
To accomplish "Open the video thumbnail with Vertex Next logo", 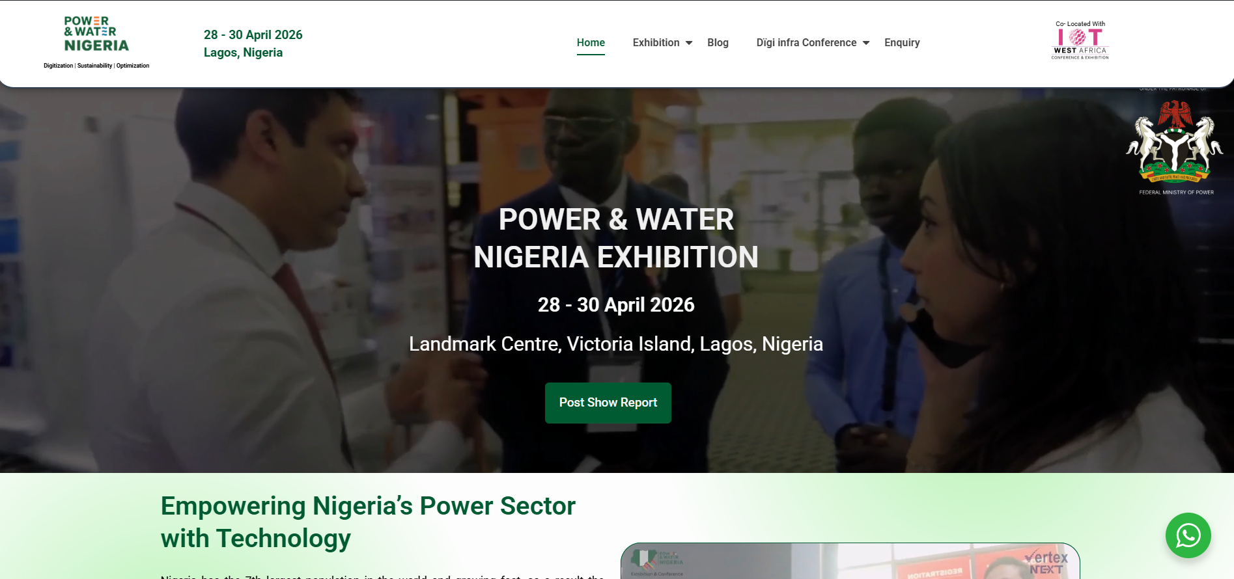I will pyautogui.click(x=850, y=561).
